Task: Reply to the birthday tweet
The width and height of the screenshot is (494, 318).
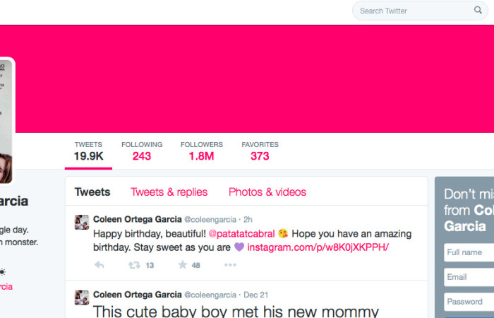Action: pyautogui.click(x=100, y=265)
